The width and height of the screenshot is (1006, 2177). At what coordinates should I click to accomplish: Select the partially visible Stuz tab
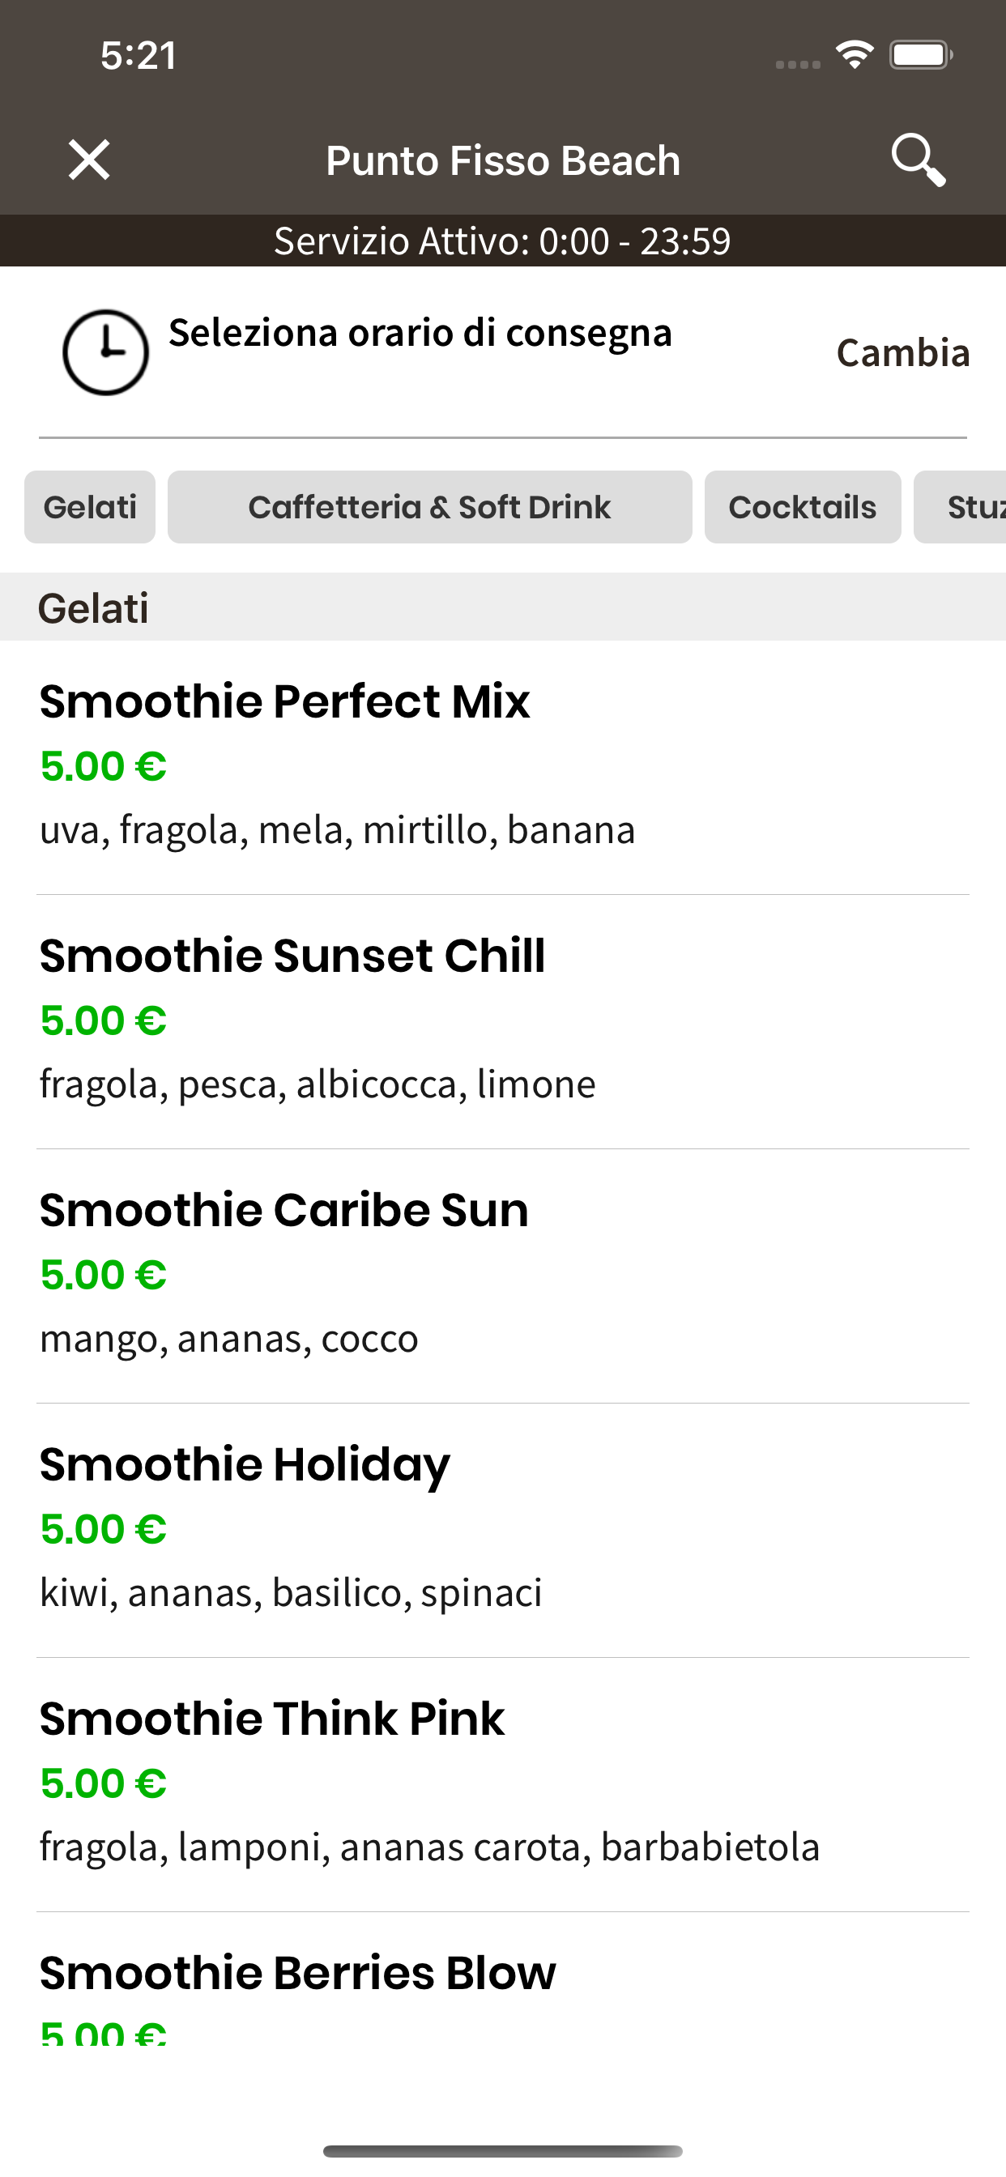click(x=961, y=507)
